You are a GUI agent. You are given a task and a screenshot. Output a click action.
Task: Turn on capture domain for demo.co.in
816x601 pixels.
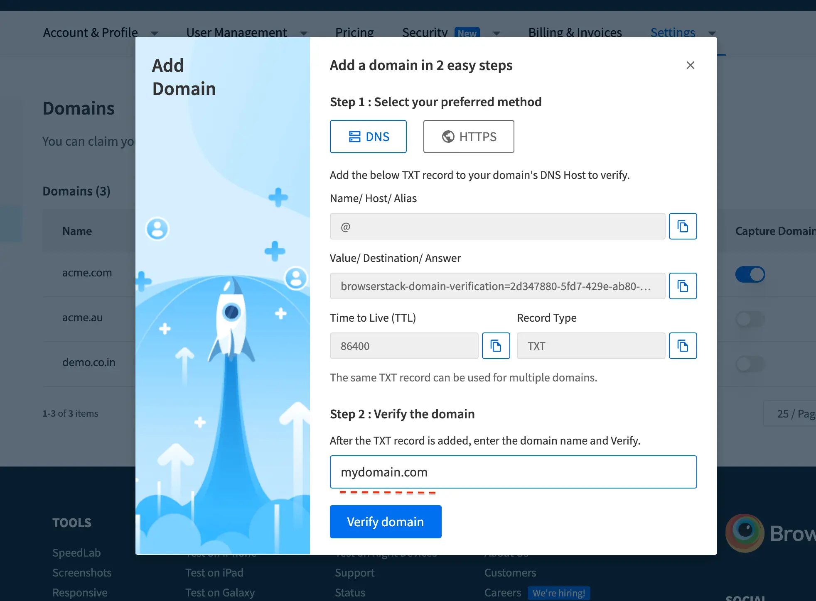pos(750,364)
